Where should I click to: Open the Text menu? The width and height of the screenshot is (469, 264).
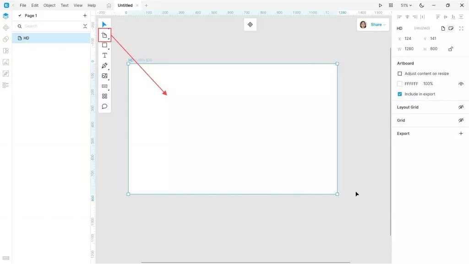click(64, 5)
